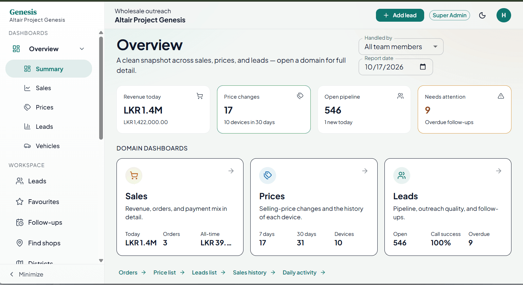Click the Follow-ups calendar clock icon

click(x=20, y=223)
